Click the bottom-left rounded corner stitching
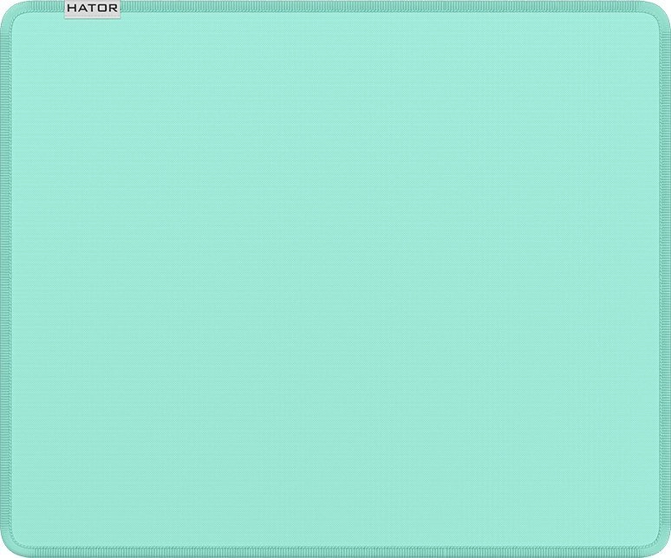The image size is (671, 558). pos(10,548)
